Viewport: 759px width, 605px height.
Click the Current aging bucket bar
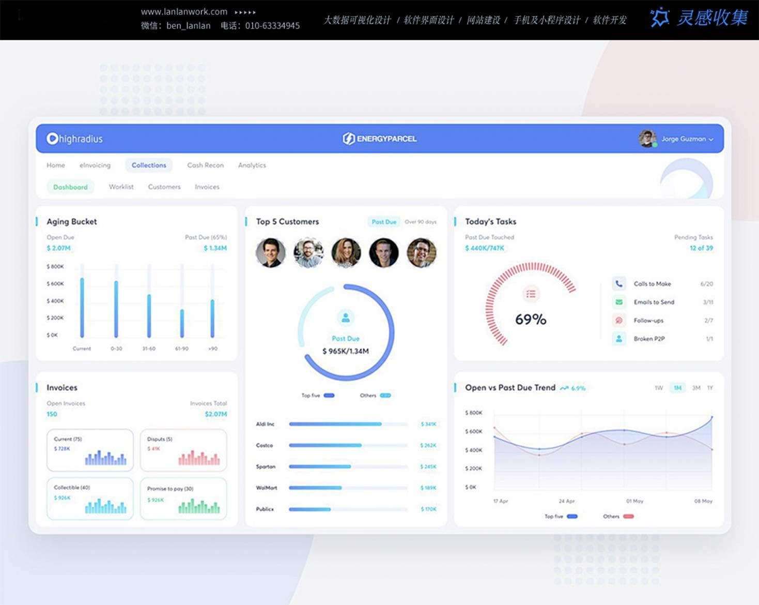pos(82,307)
